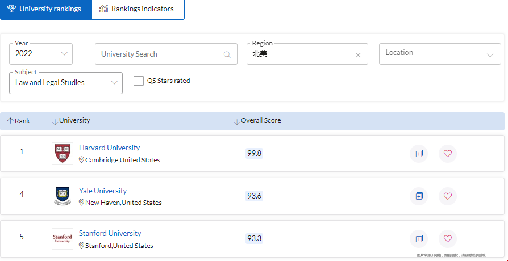Open Harvard University link

click(109, 148)
